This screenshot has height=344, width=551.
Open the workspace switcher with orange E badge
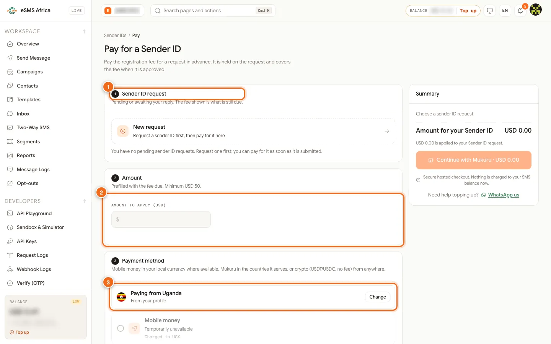coord(123,11)
